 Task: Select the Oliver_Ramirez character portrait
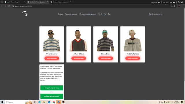51,40
